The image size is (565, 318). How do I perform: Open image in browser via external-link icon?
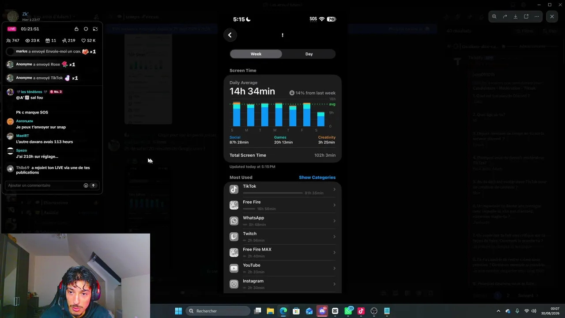pyautogui.click(x=526, y=17)
